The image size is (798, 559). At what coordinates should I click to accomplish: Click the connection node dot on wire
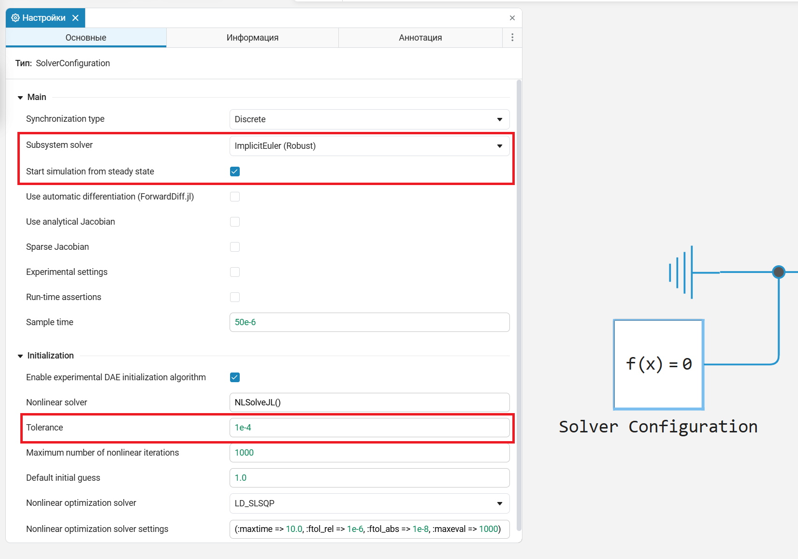(778, 272)
